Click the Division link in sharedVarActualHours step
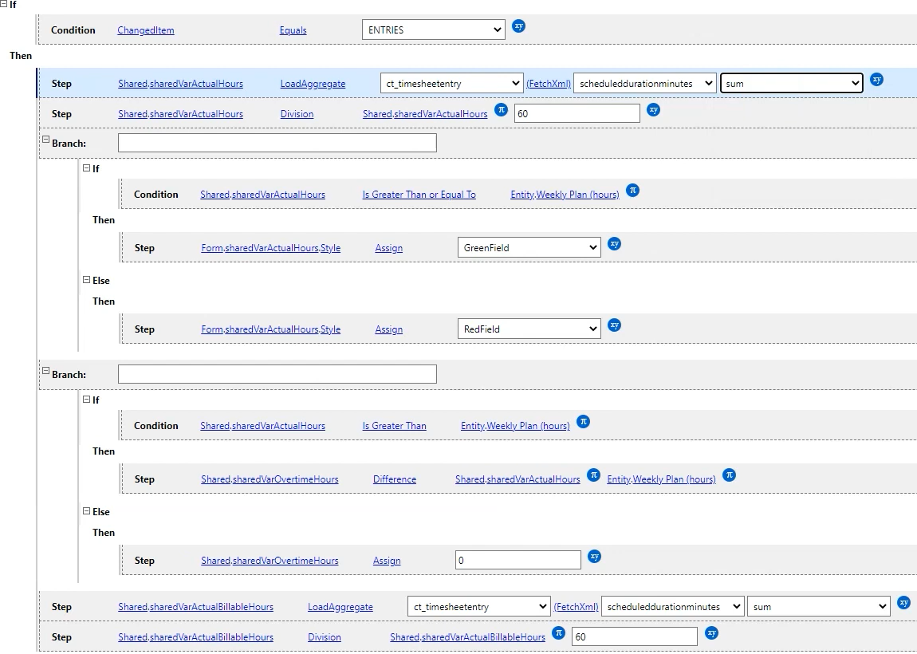Viewport: 917px width, 654px height. coord(297,114)
